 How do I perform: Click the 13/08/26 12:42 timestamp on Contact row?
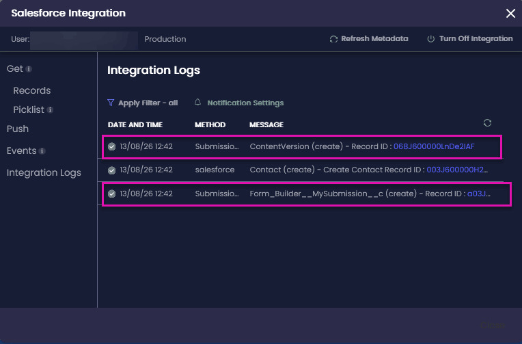[146, 170]
